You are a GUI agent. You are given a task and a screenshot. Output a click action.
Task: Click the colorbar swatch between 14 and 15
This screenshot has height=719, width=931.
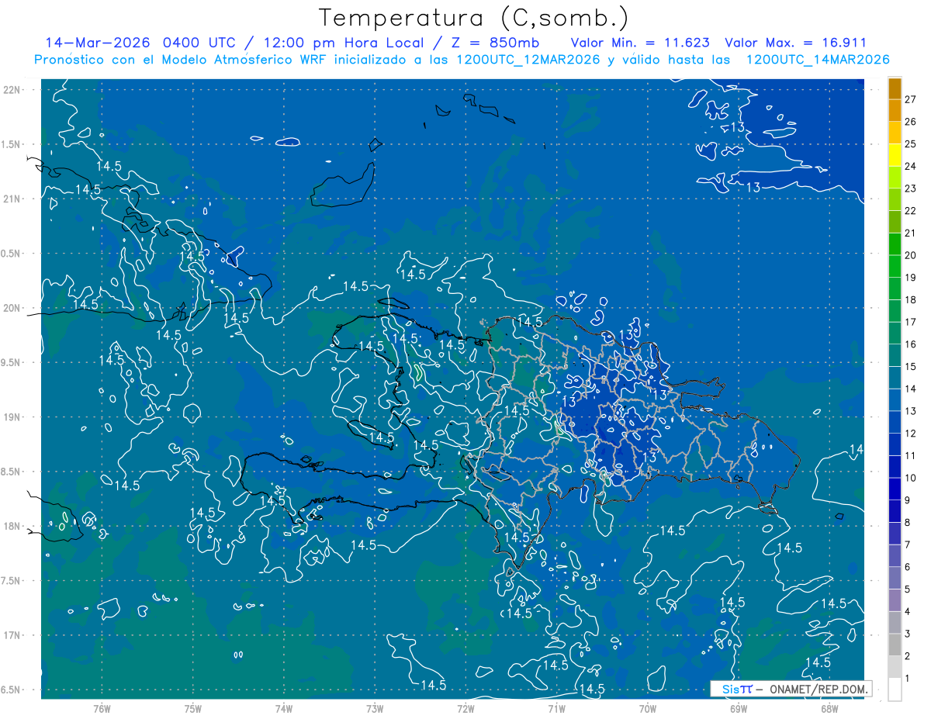click(895, 377)
